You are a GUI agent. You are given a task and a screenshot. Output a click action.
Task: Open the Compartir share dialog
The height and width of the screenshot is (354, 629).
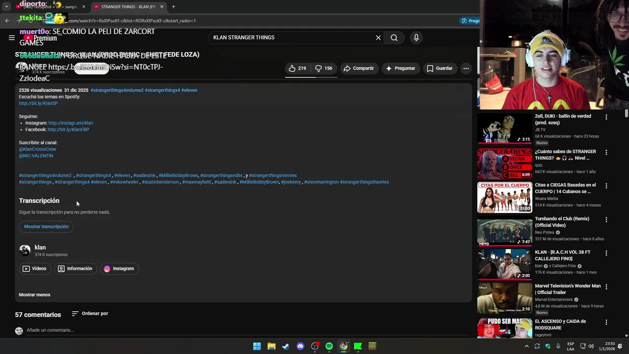(x=359, y=68)
